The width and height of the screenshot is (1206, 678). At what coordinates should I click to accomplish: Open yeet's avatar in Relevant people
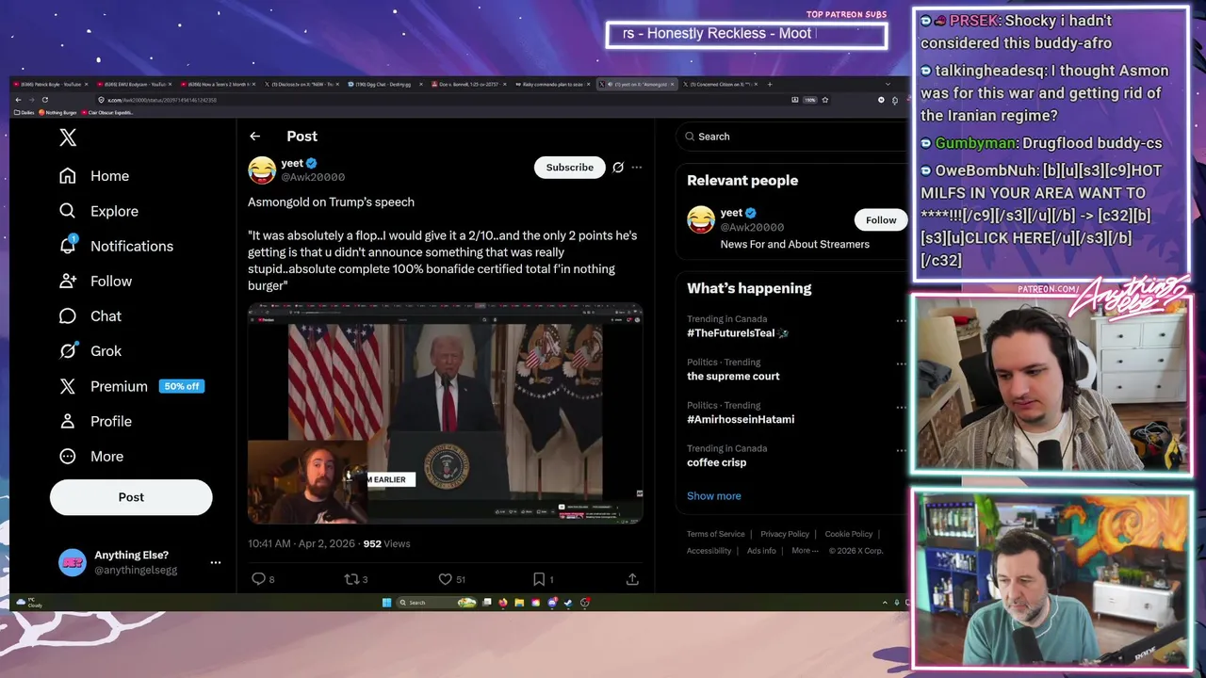tap(700, 219)
